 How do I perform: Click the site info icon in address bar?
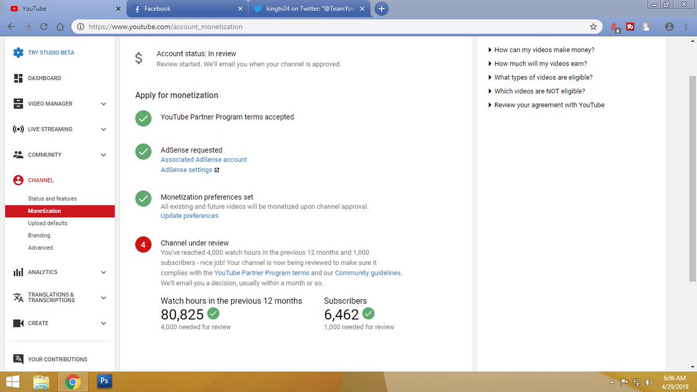[x=80, y=27]
